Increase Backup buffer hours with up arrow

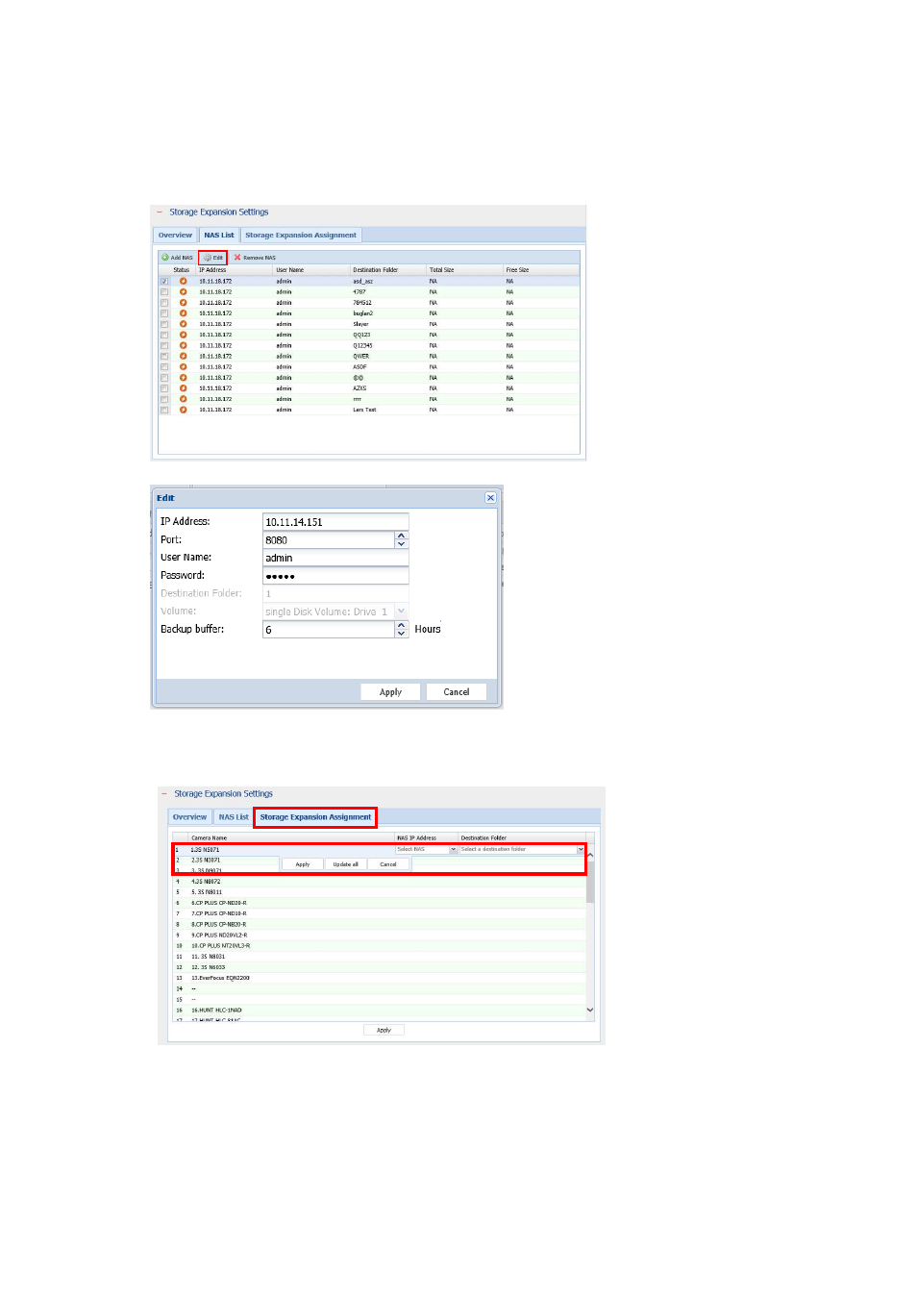(402, 625)
